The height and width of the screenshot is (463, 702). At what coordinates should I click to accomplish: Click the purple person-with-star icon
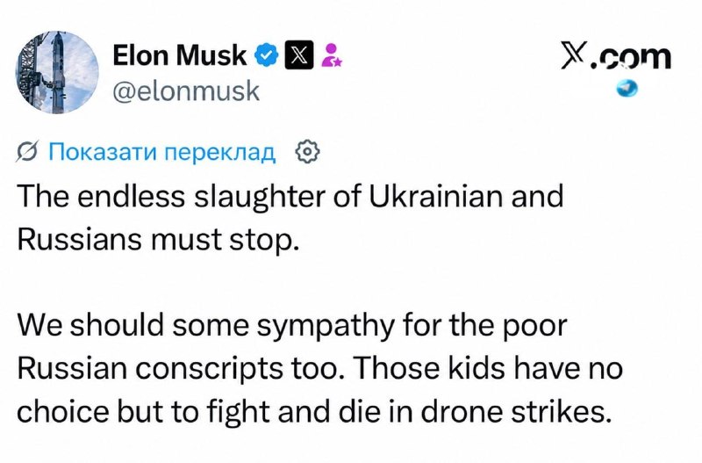(x=332, y=55)
